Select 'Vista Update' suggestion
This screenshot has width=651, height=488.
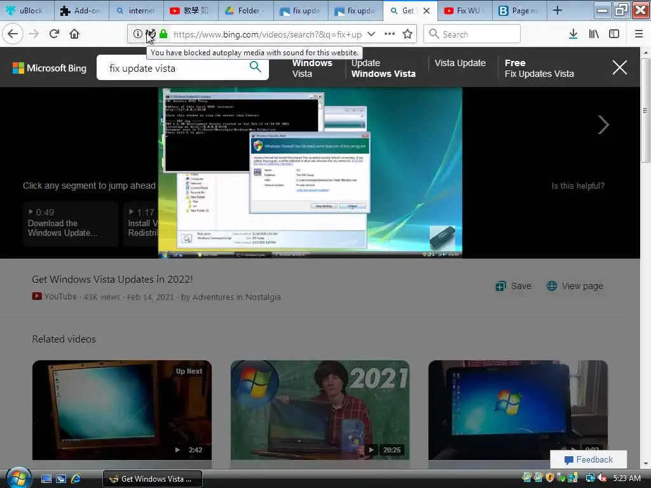[x=460, y=63]
